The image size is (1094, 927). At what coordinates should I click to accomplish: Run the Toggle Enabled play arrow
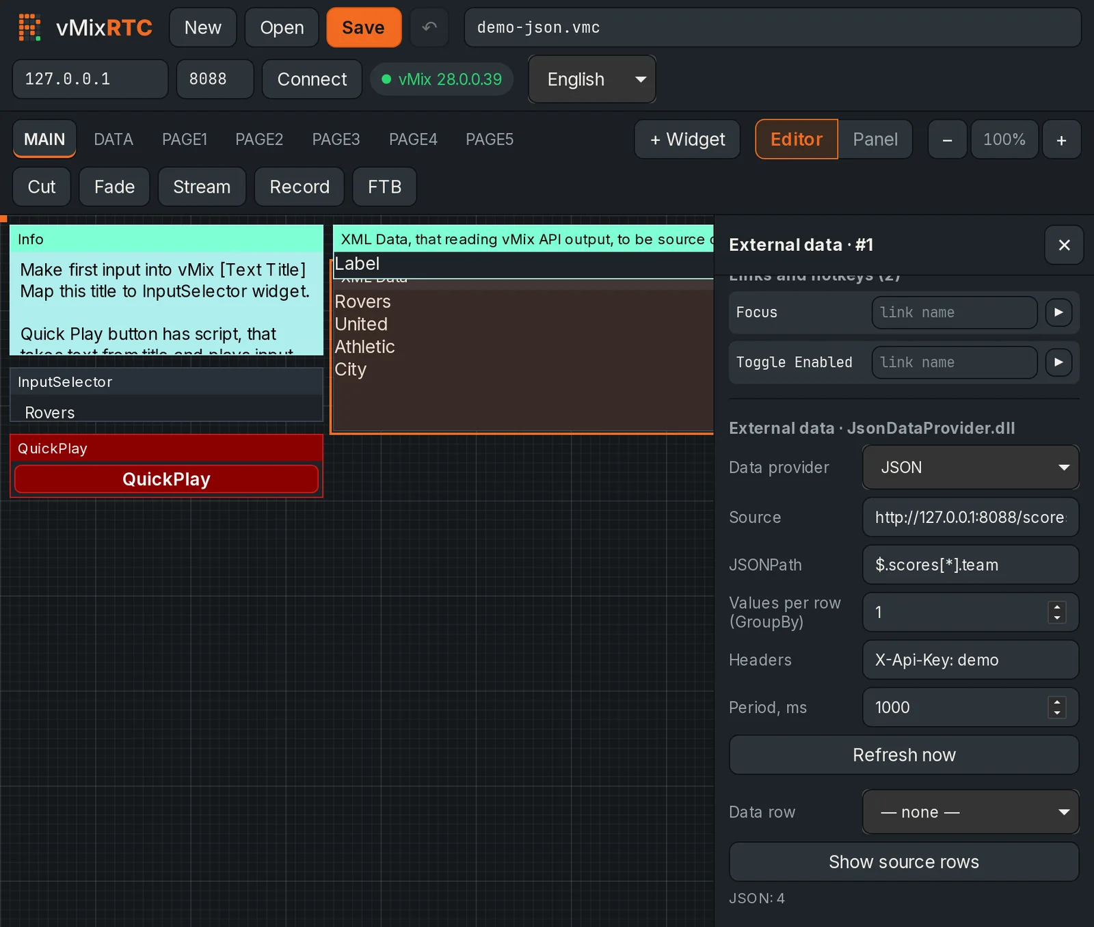click(1058, 362)
